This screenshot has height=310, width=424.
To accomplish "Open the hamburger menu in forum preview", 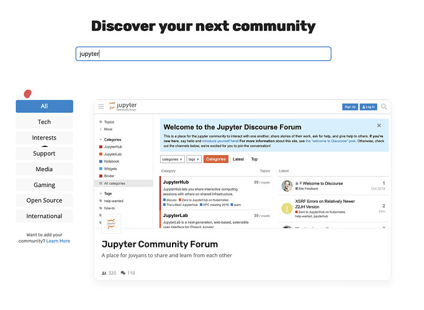I will tap(101, 107).
